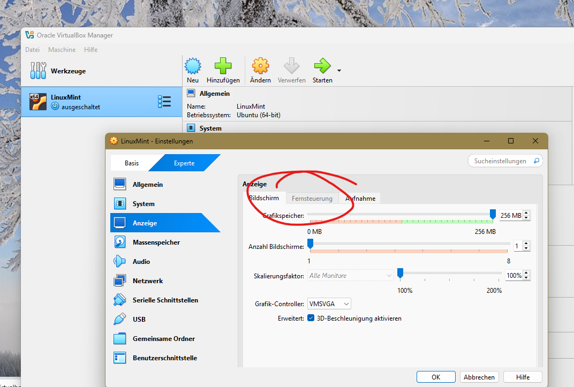Increase Skalierungsfaktor with up stepper arrow
This screenshot has width=574, height=387.
point(526,273)
